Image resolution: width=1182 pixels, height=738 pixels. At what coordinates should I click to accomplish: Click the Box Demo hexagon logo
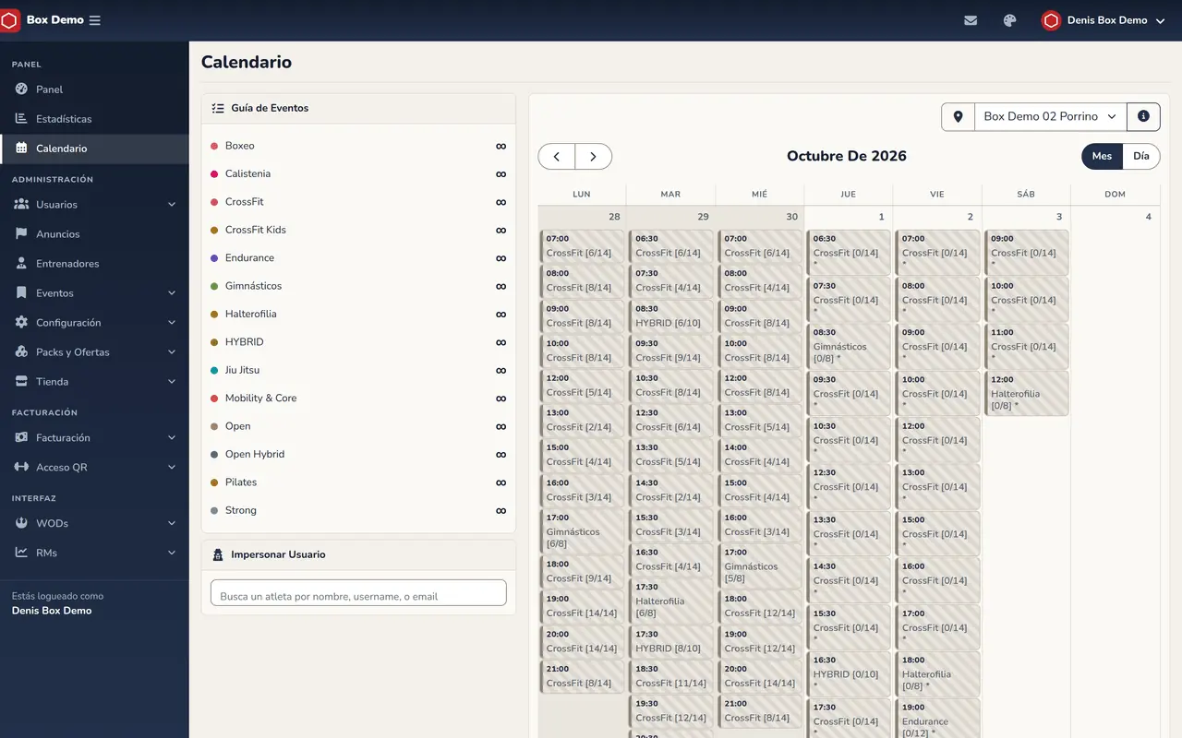point(9,20)
